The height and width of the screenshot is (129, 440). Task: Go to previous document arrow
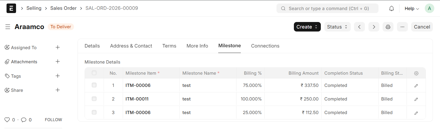click(359, 27)
